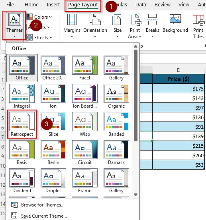The height and width of the screenshot is (220, 206).
Task: Expand the Margins dropdown chevron
Action: pos(72,37)
